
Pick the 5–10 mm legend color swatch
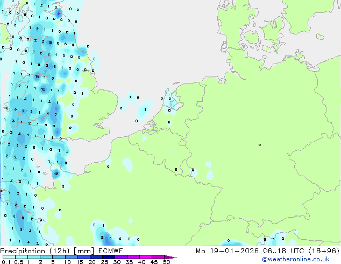point(59,257)
